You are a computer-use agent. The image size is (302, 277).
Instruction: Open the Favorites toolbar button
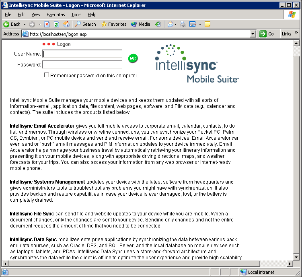114,24
